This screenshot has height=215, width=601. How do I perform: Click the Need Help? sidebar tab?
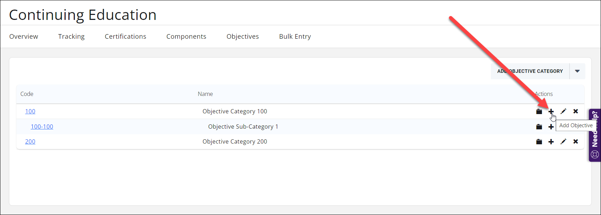coord(595,131)
